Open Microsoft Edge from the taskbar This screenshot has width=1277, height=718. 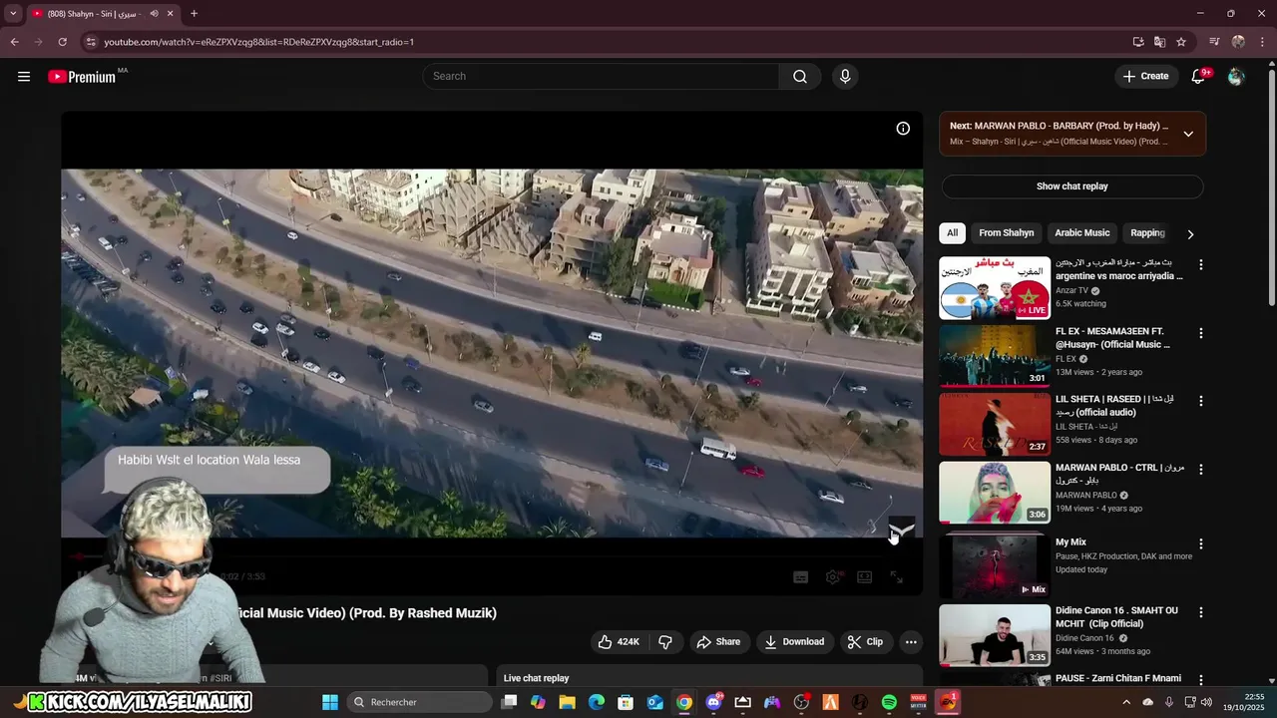597,702
